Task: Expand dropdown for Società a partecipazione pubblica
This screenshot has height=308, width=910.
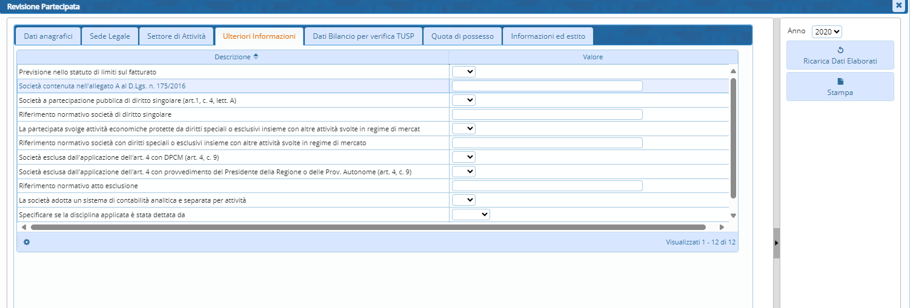Action: [x=463, y=100]
